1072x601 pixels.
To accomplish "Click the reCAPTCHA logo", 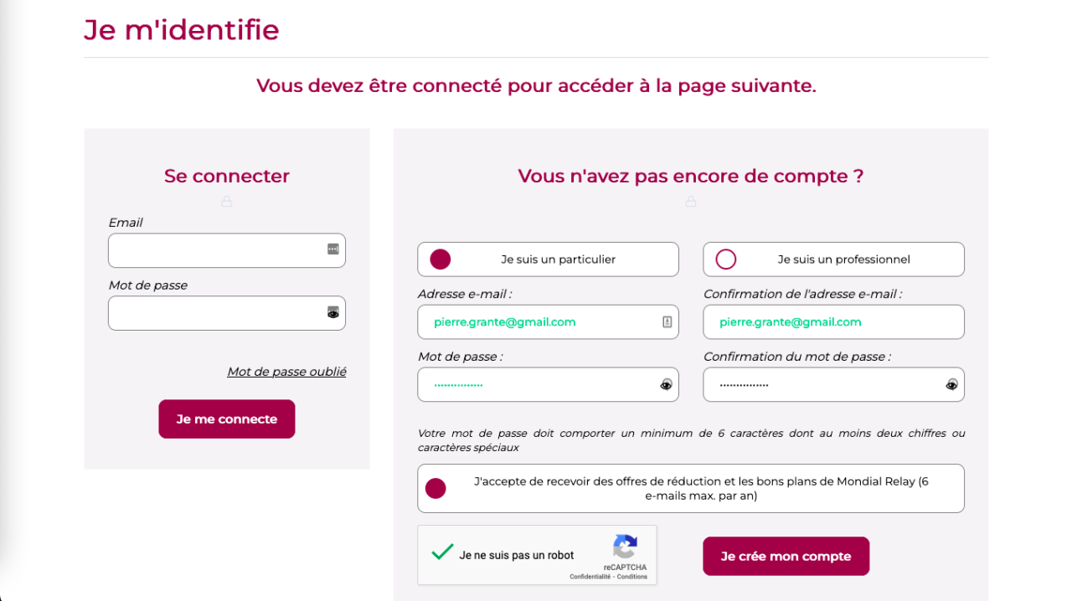I will 626,545.
